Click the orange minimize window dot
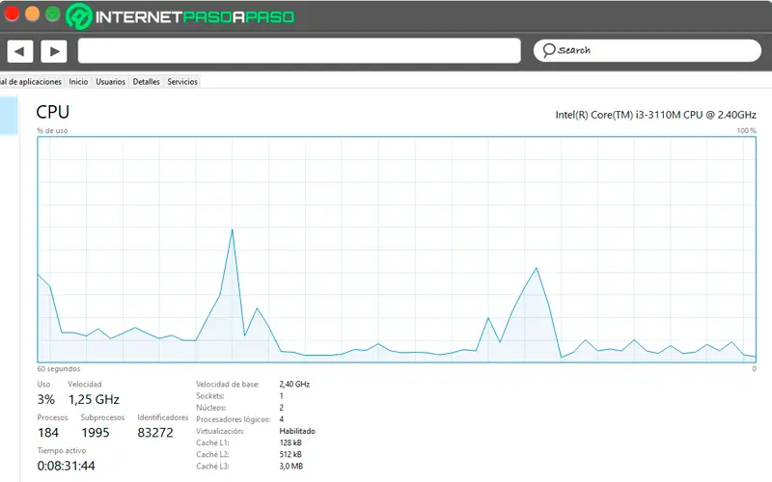 (33, 13)
